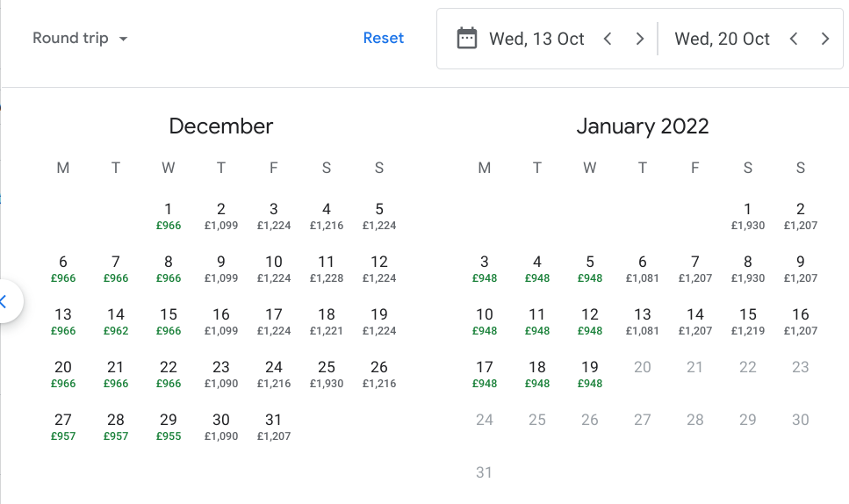Select December 14 priced £962
Image resolution: width=849 pixels, height=504 pixels.
click(x=116, y=321)
